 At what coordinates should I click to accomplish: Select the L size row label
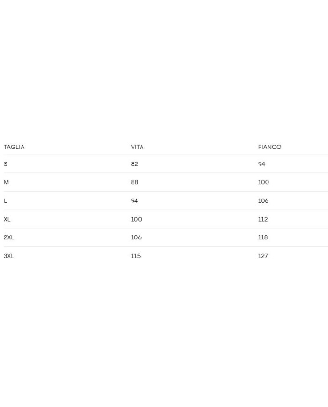(5, 201)
